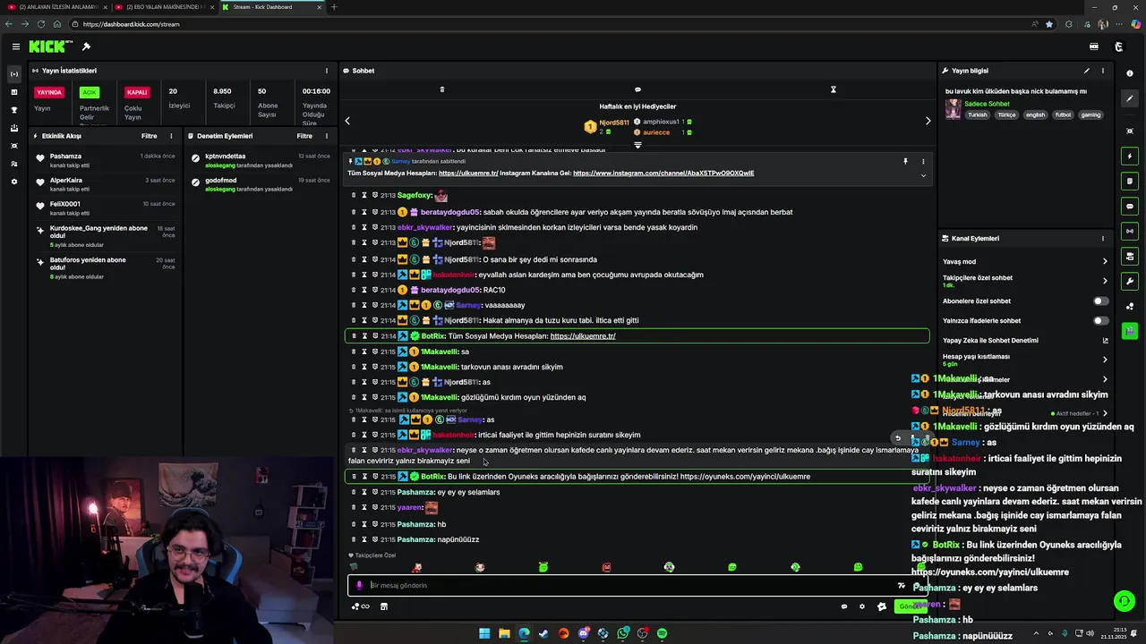1146x644 pixels.
Task: Open the ulkuemre.tr link in the 21:14 BotRix message
Action: click(583, 336)
